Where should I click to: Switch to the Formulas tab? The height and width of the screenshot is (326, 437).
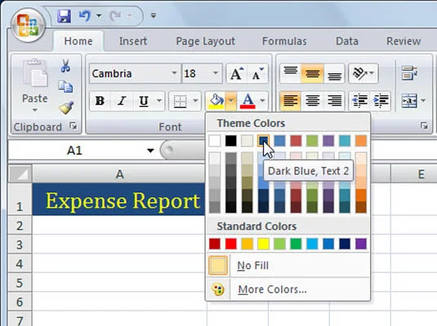pyautogui.click(x=284, y=42)
